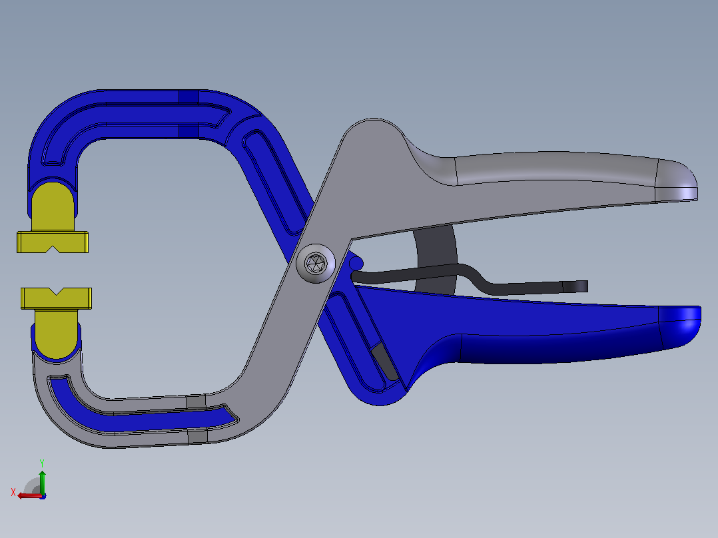Pick the black release lever tip

tap(575, 286)
